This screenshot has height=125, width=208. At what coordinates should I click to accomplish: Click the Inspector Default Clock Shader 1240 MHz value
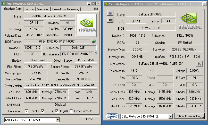click(195, 106)
